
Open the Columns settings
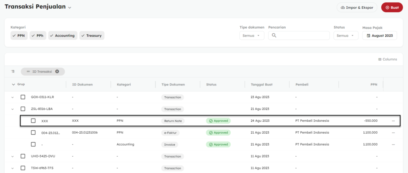(x=388, y=59)
